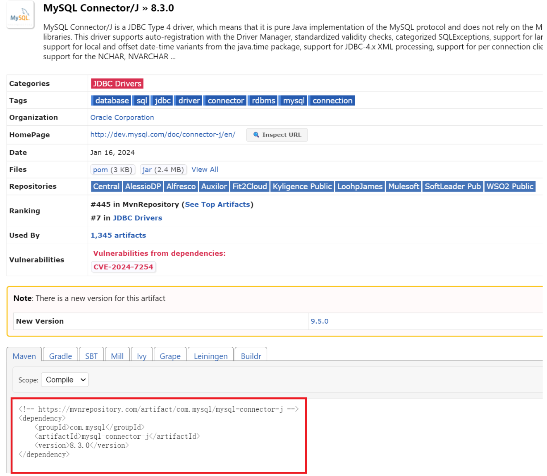This screenshot has width=547, height=476.
Task: Open the WSO2 Public repository link
Action: point(510,187)
